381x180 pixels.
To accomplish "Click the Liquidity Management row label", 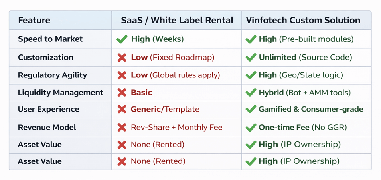I will point(60,93).
